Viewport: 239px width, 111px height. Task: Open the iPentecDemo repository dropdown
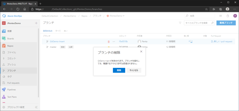(x=116, y=16)
